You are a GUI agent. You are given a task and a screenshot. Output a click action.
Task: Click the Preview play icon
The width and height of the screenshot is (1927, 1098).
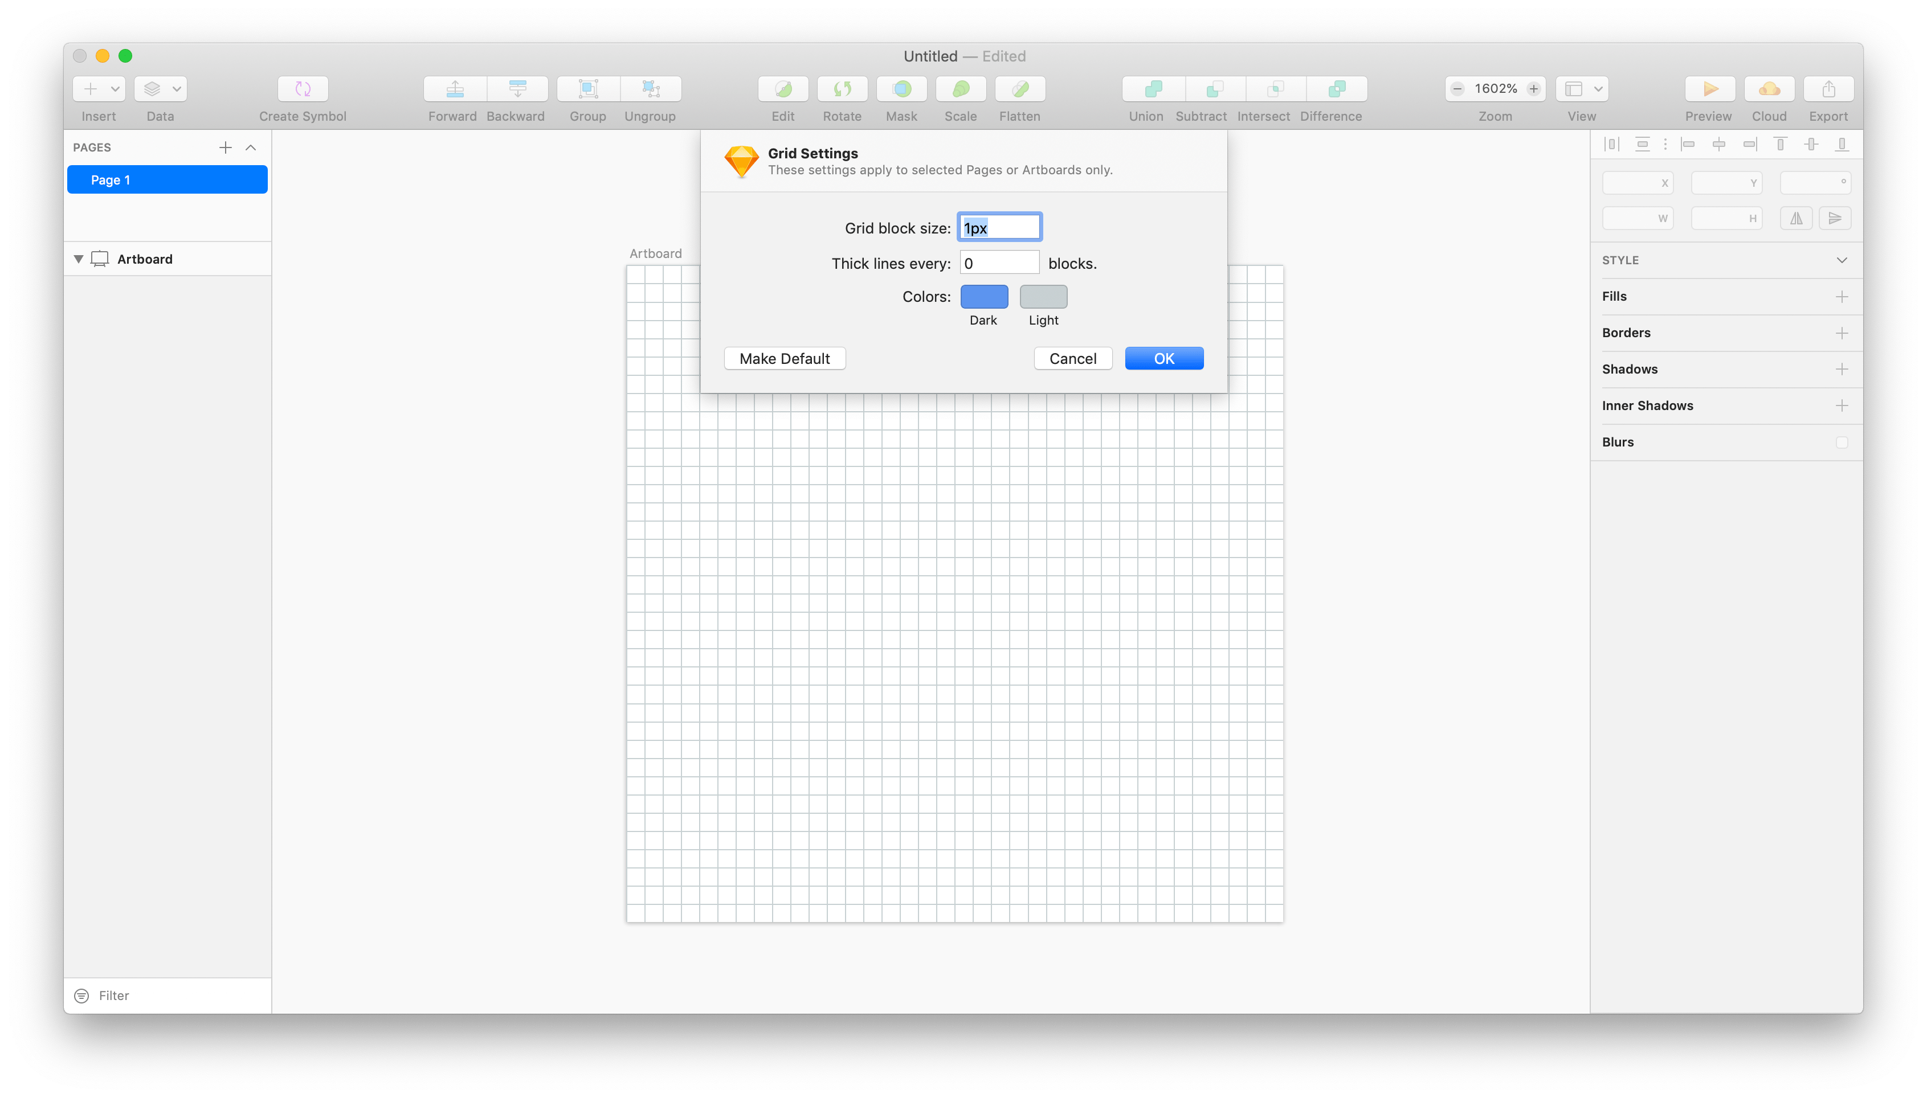tap(1710, 89)
